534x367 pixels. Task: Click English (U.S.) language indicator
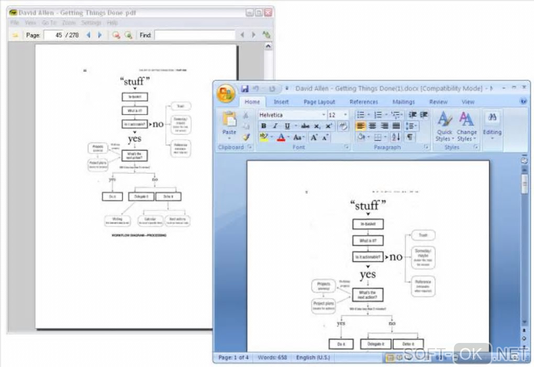click(313, 357)
